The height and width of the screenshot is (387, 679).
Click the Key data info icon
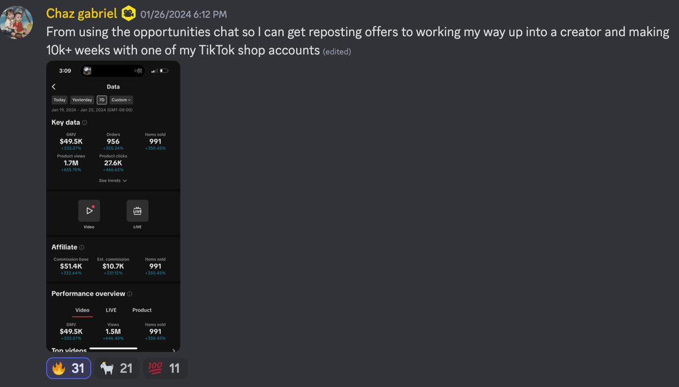[x=84, y=123]
